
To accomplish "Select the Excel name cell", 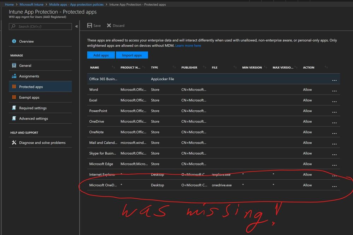I will (x=93, y=100).
